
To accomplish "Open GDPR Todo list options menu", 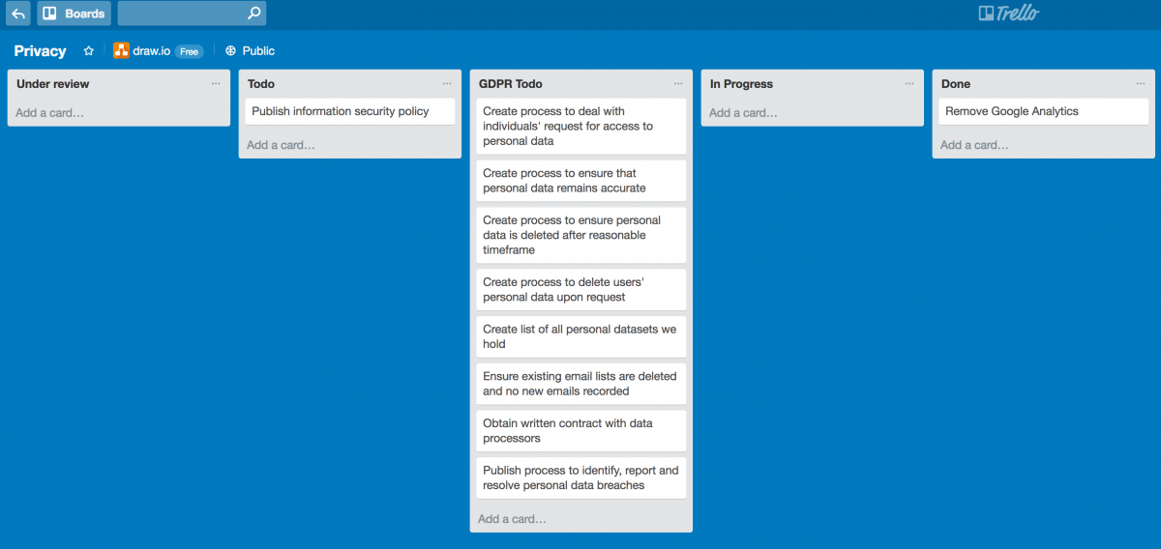I will pos(678,84).
